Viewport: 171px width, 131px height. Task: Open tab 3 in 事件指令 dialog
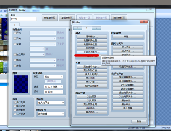[x=96, y=28]
